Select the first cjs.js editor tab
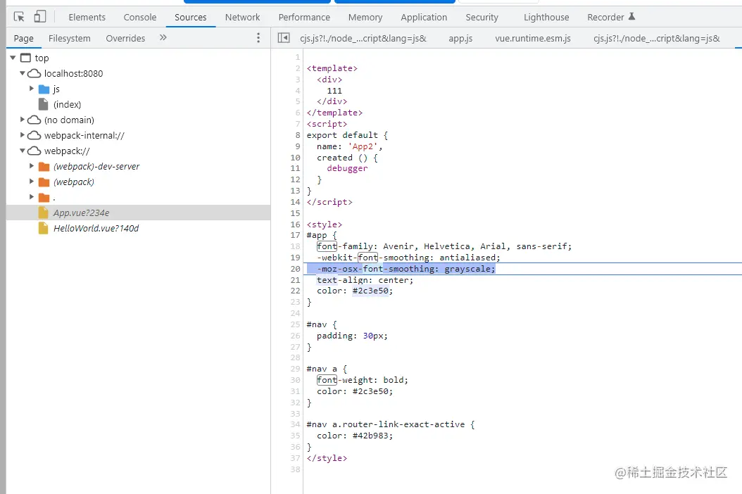Image resolution: width=742 pixels, height=494 pixels. (x=363, y=38)
